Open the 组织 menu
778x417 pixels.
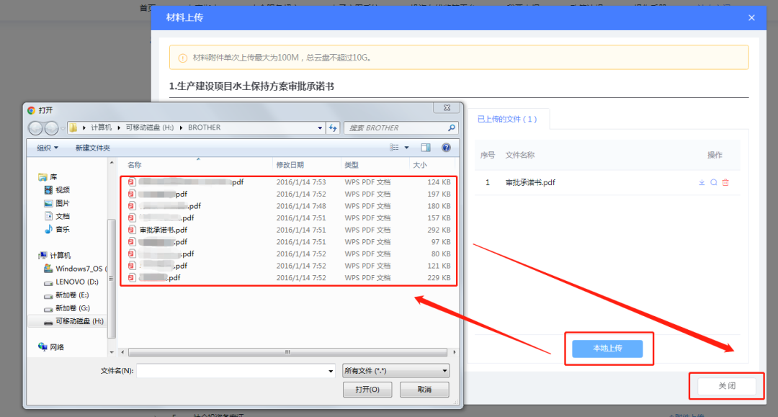[x=47, y=148]
